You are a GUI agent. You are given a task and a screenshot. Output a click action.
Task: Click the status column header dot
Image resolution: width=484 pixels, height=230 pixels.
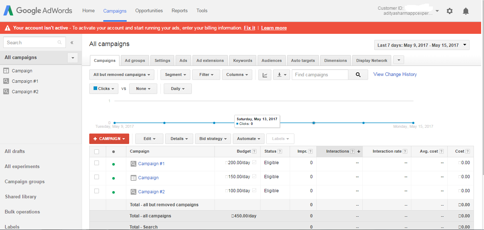click(114, 152)
